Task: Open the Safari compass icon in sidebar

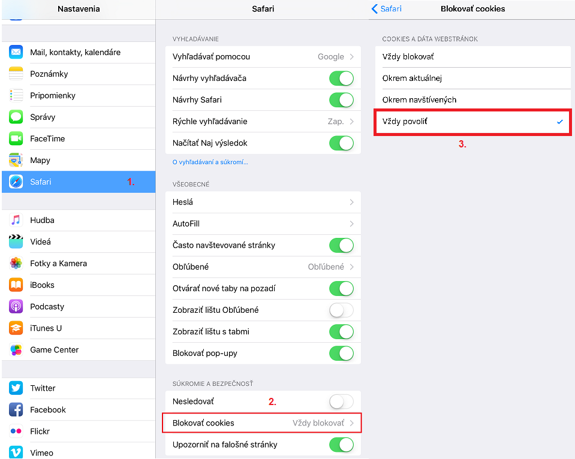Action: [16, 182]
